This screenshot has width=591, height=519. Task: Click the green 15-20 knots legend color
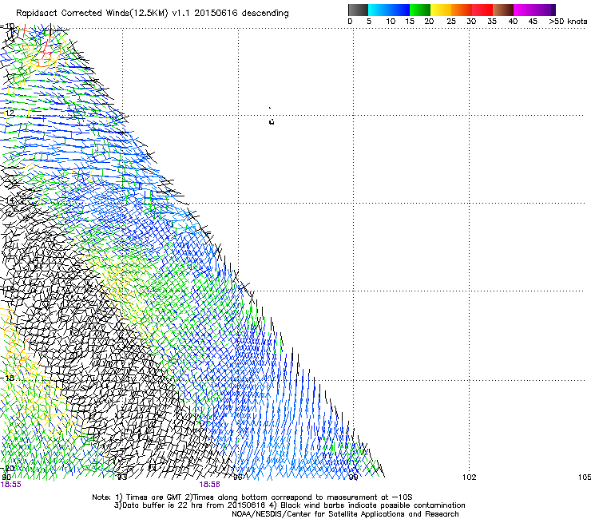tap(420, 10)
